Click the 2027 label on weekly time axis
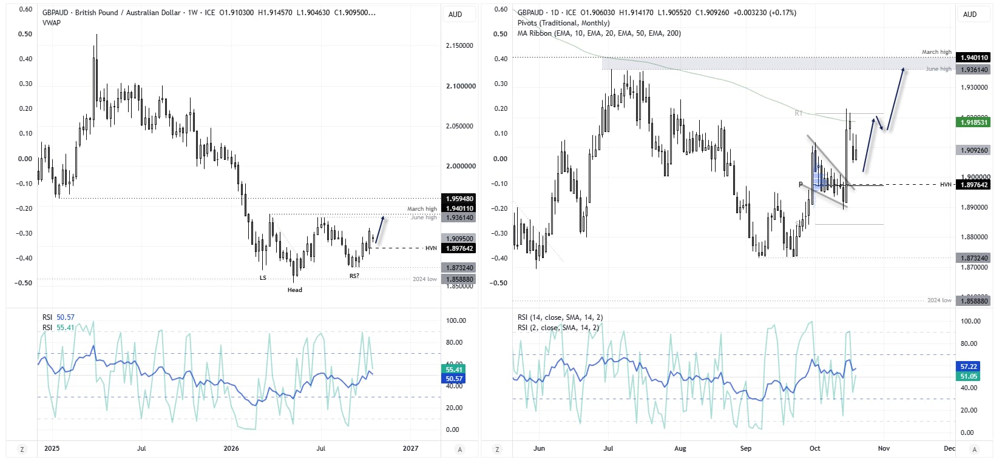The height and width of the screenshot is (461, 999). point(410,449)
